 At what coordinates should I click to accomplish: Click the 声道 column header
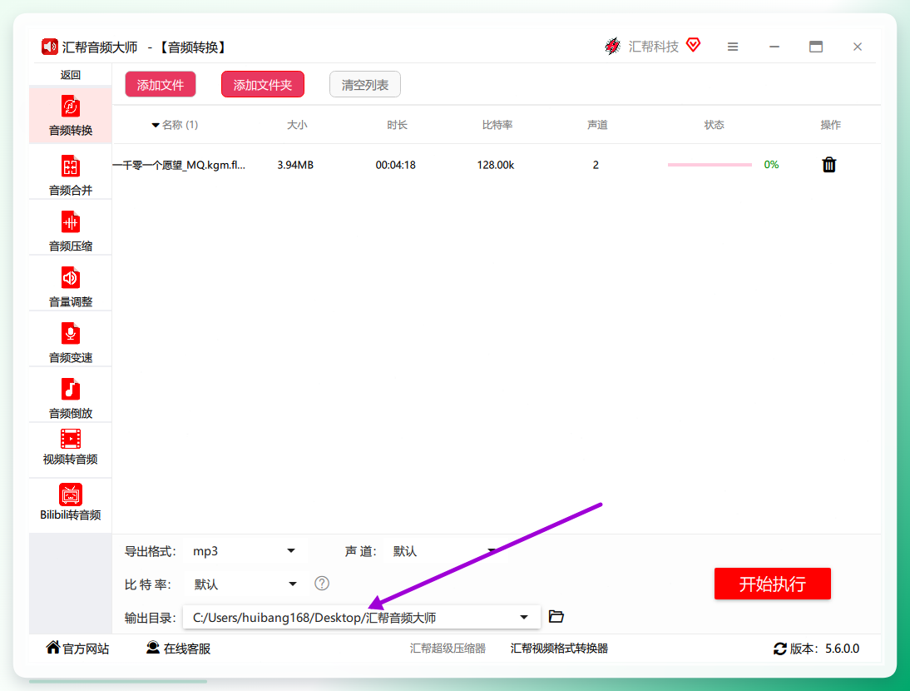tap(597, 125)
